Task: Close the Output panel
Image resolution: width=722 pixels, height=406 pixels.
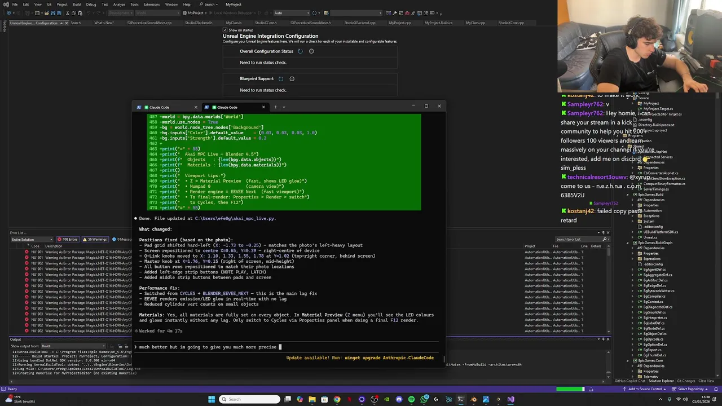Action: tap(607, 339)
